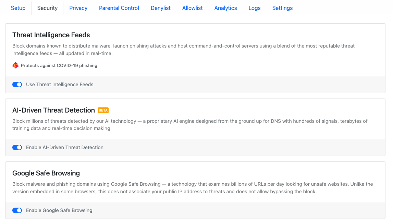Click the AI-Driven Threat Detection description paragraph

point(190,125)
